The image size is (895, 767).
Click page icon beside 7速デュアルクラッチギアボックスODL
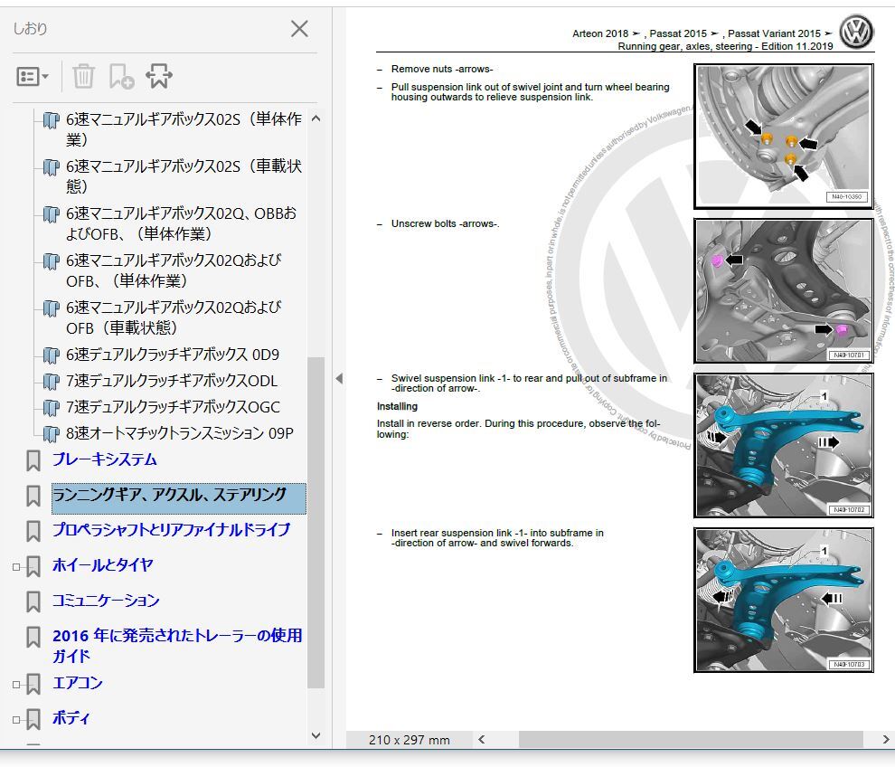(x=52, y=382)
